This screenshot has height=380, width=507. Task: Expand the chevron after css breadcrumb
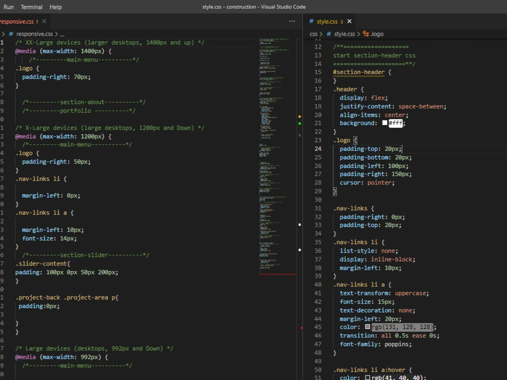point(321,34)
